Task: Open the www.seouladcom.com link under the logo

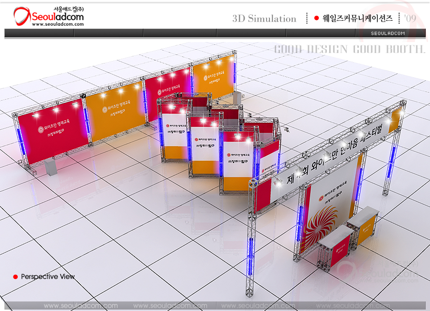Action: 58,24
